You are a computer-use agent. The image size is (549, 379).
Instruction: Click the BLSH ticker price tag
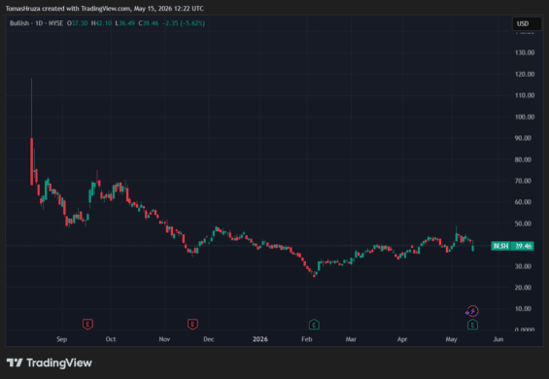point(500,246)
